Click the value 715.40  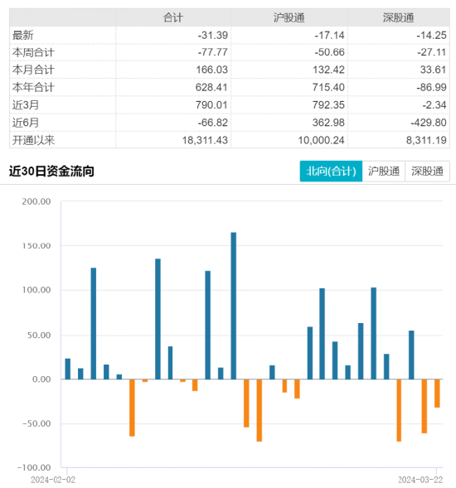coord(328,88)
